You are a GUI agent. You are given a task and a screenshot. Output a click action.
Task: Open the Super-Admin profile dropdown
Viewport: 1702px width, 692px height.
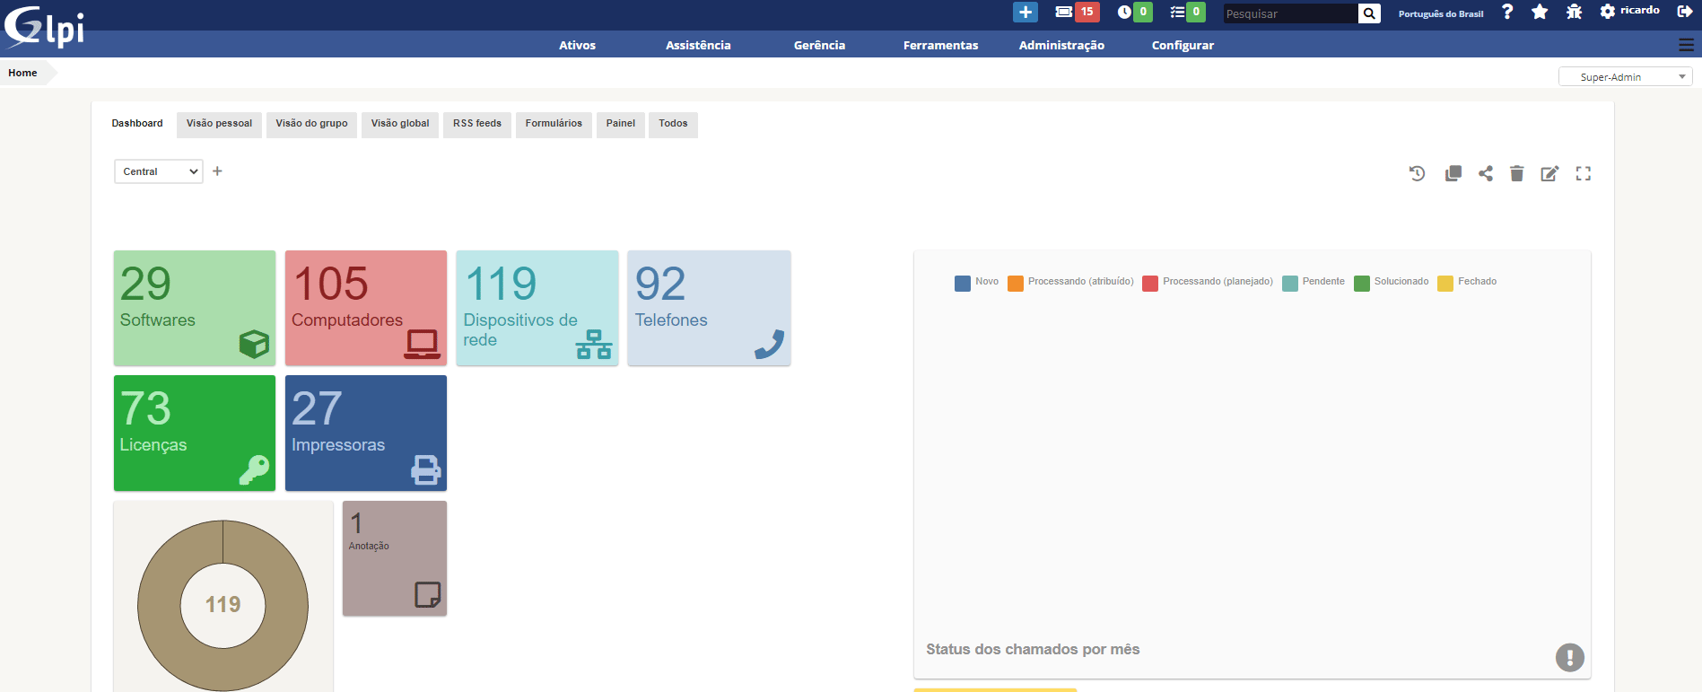coord(1625,77)
